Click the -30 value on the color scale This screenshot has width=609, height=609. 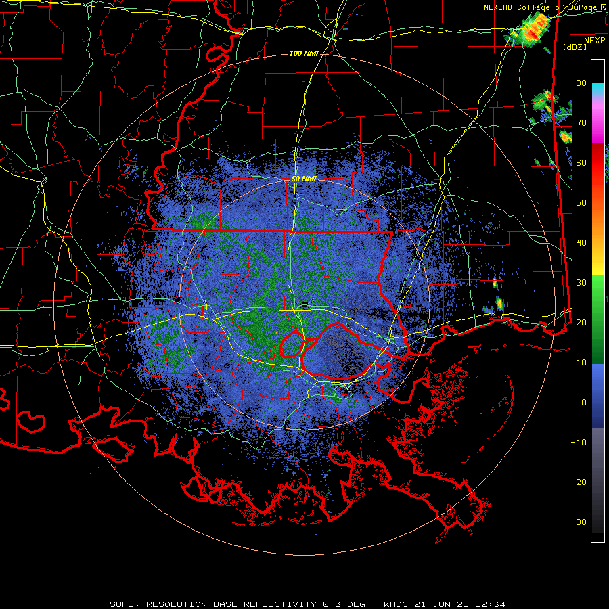(x=579, y=522)
